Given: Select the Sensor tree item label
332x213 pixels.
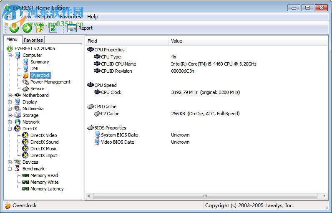Looking at the screenshot, I should point(37,89).
